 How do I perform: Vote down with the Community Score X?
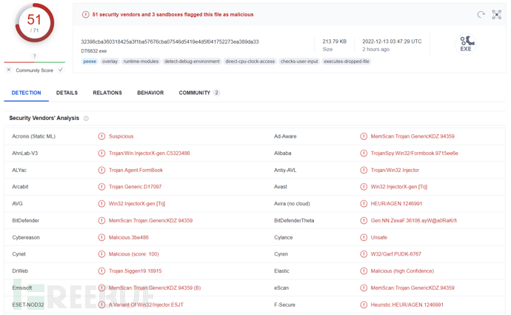tap(9, 70)
